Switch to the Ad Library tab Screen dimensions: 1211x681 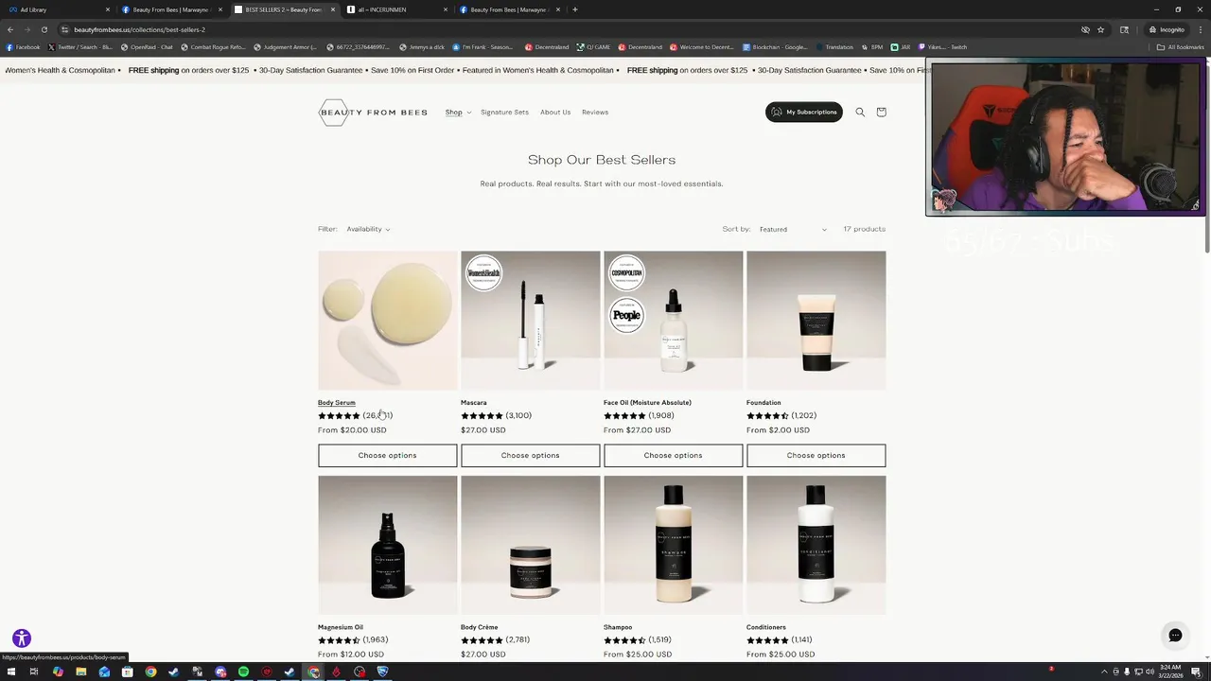pyautogui.click(x=58, y=9)
